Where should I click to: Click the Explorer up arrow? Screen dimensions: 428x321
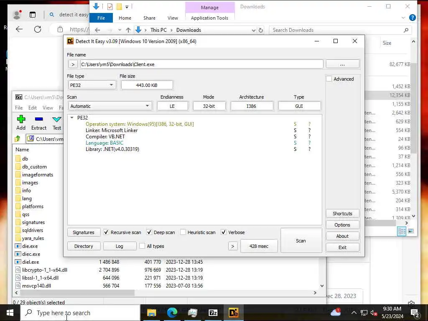pos(128,30)
